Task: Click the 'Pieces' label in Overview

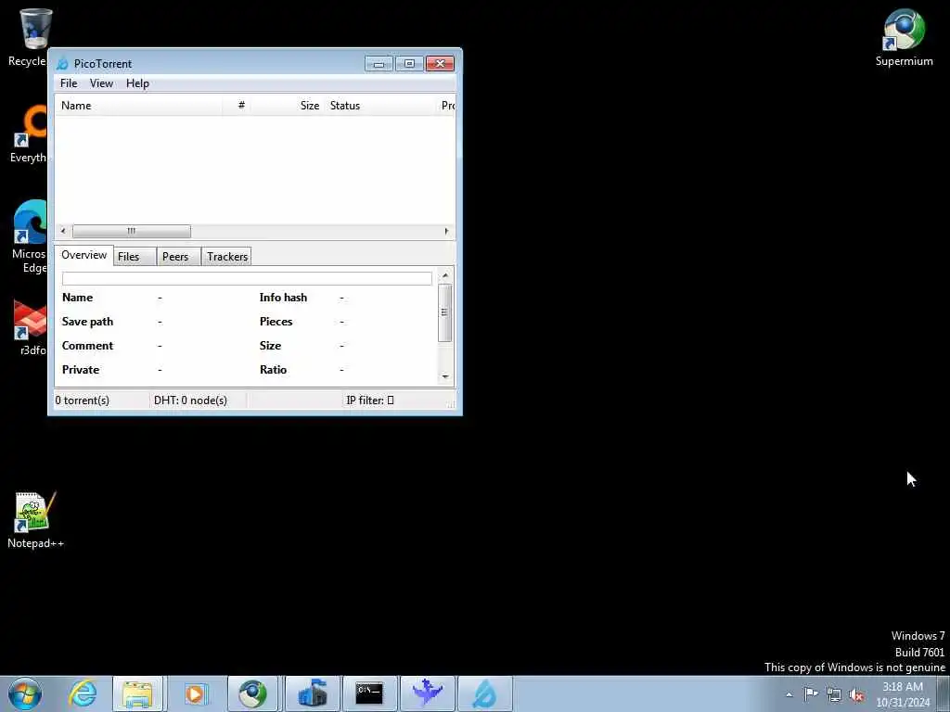Action: [276, 322]
